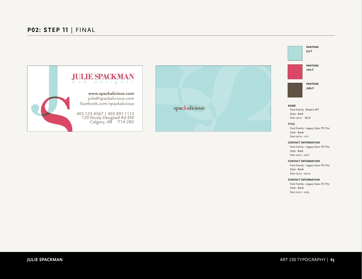This screenshot has height=279, width=362.
Task: Click 'PANTONE 573 C' label
Action: (312, 49)
